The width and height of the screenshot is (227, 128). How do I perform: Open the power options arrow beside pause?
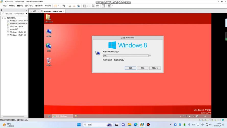click(58, 6)
